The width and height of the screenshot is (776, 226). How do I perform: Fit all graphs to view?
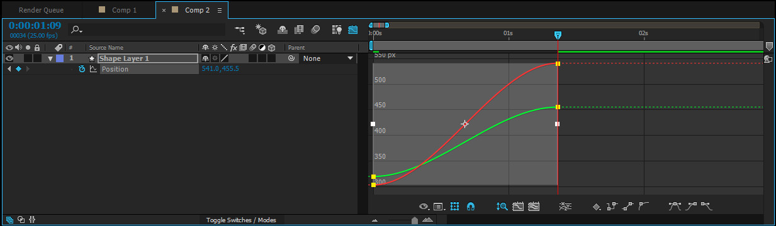pos(534,206)
